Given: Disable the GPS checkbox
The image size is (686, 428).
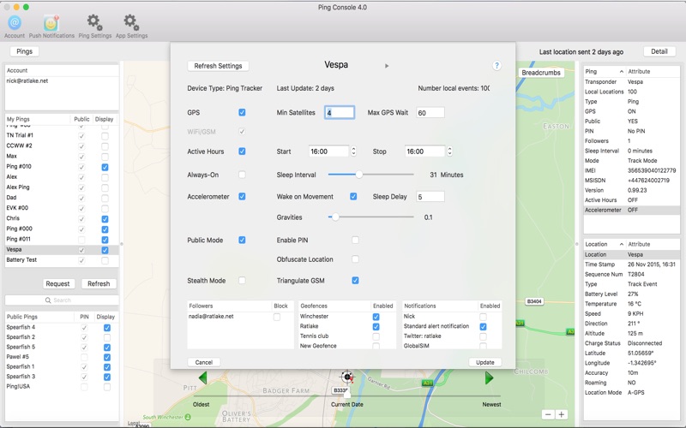Looking at the screenshot, I should point(242,113).
